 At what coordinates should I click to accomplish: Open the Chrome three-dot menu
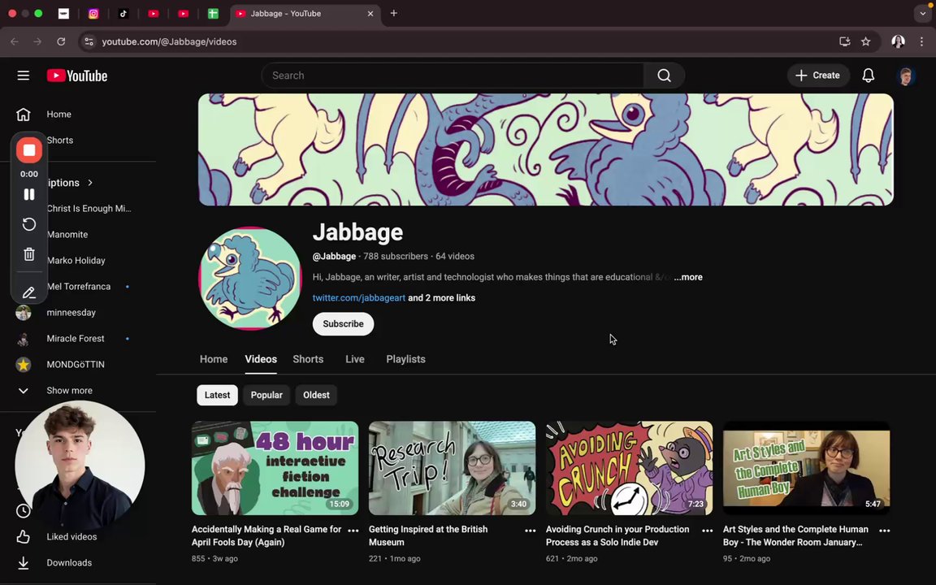click(921, 41)
